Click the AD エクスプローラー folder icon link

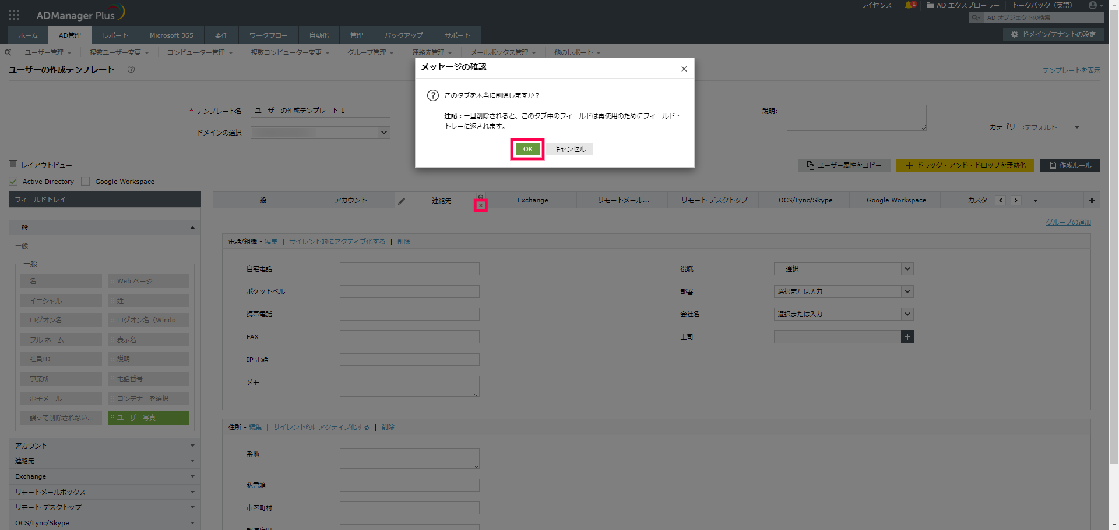(x=963, y=5)
